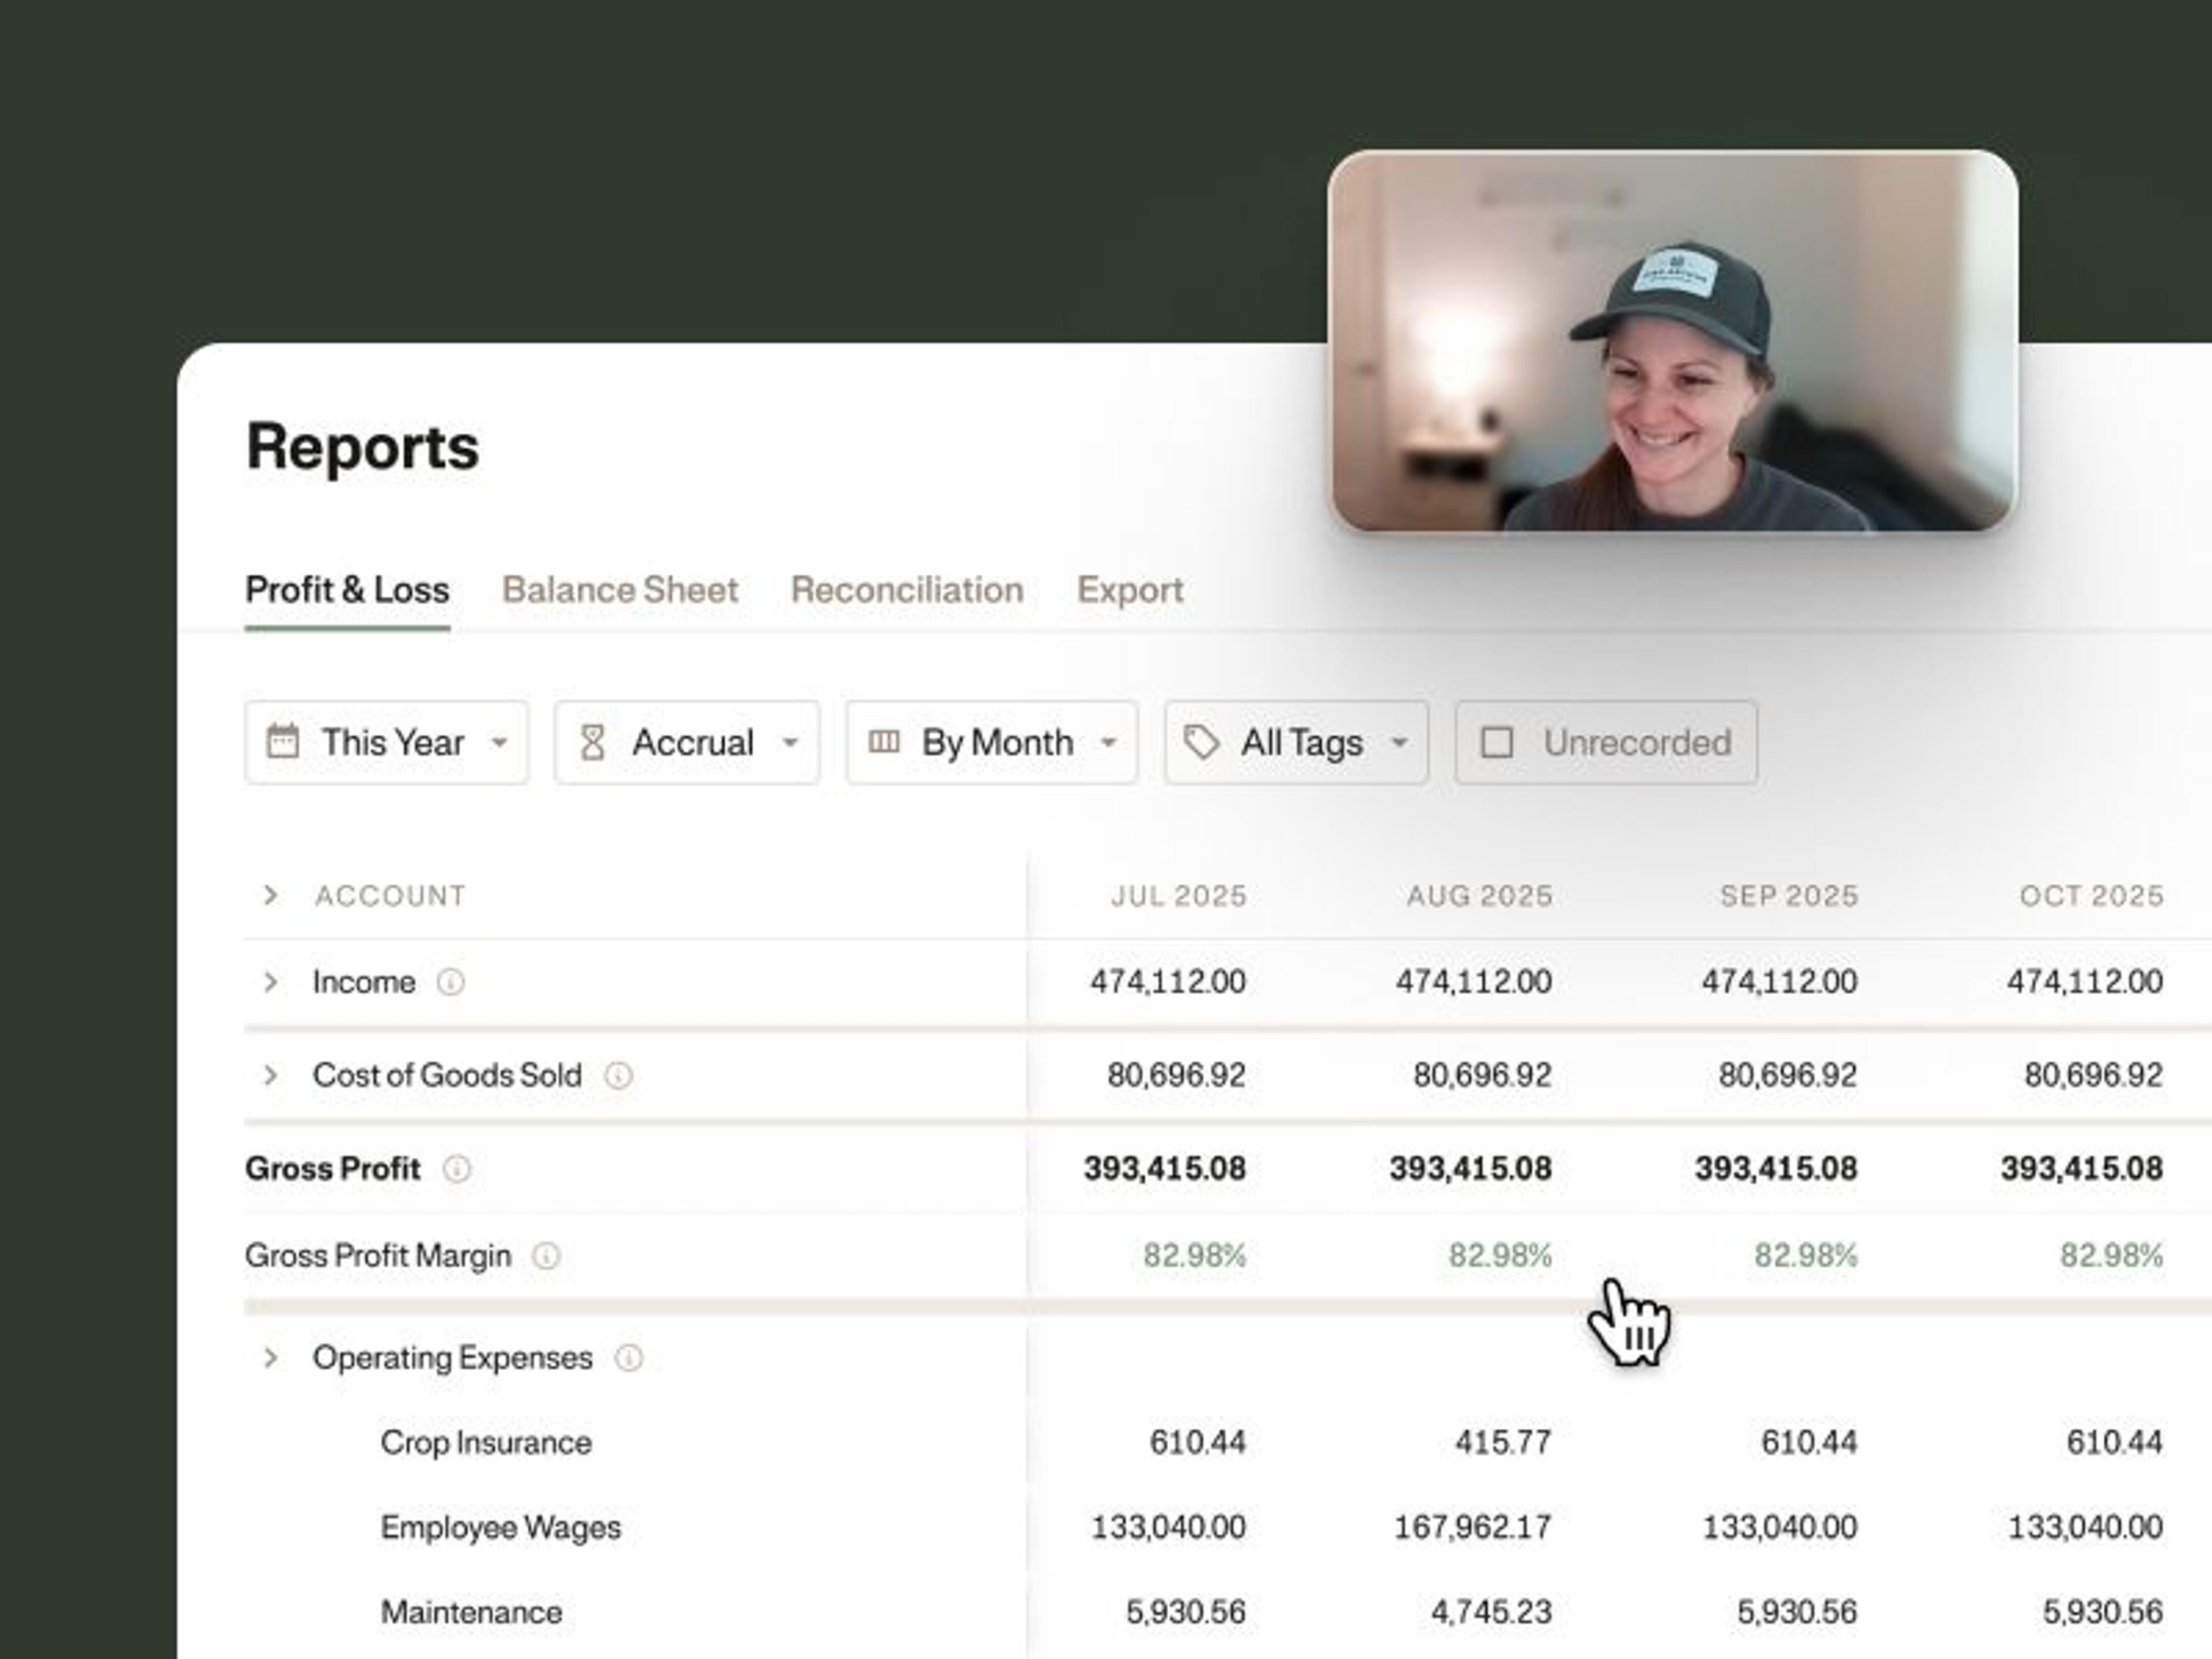Expand the Cost of Goods Sold row

click(x=270, y=1075)
